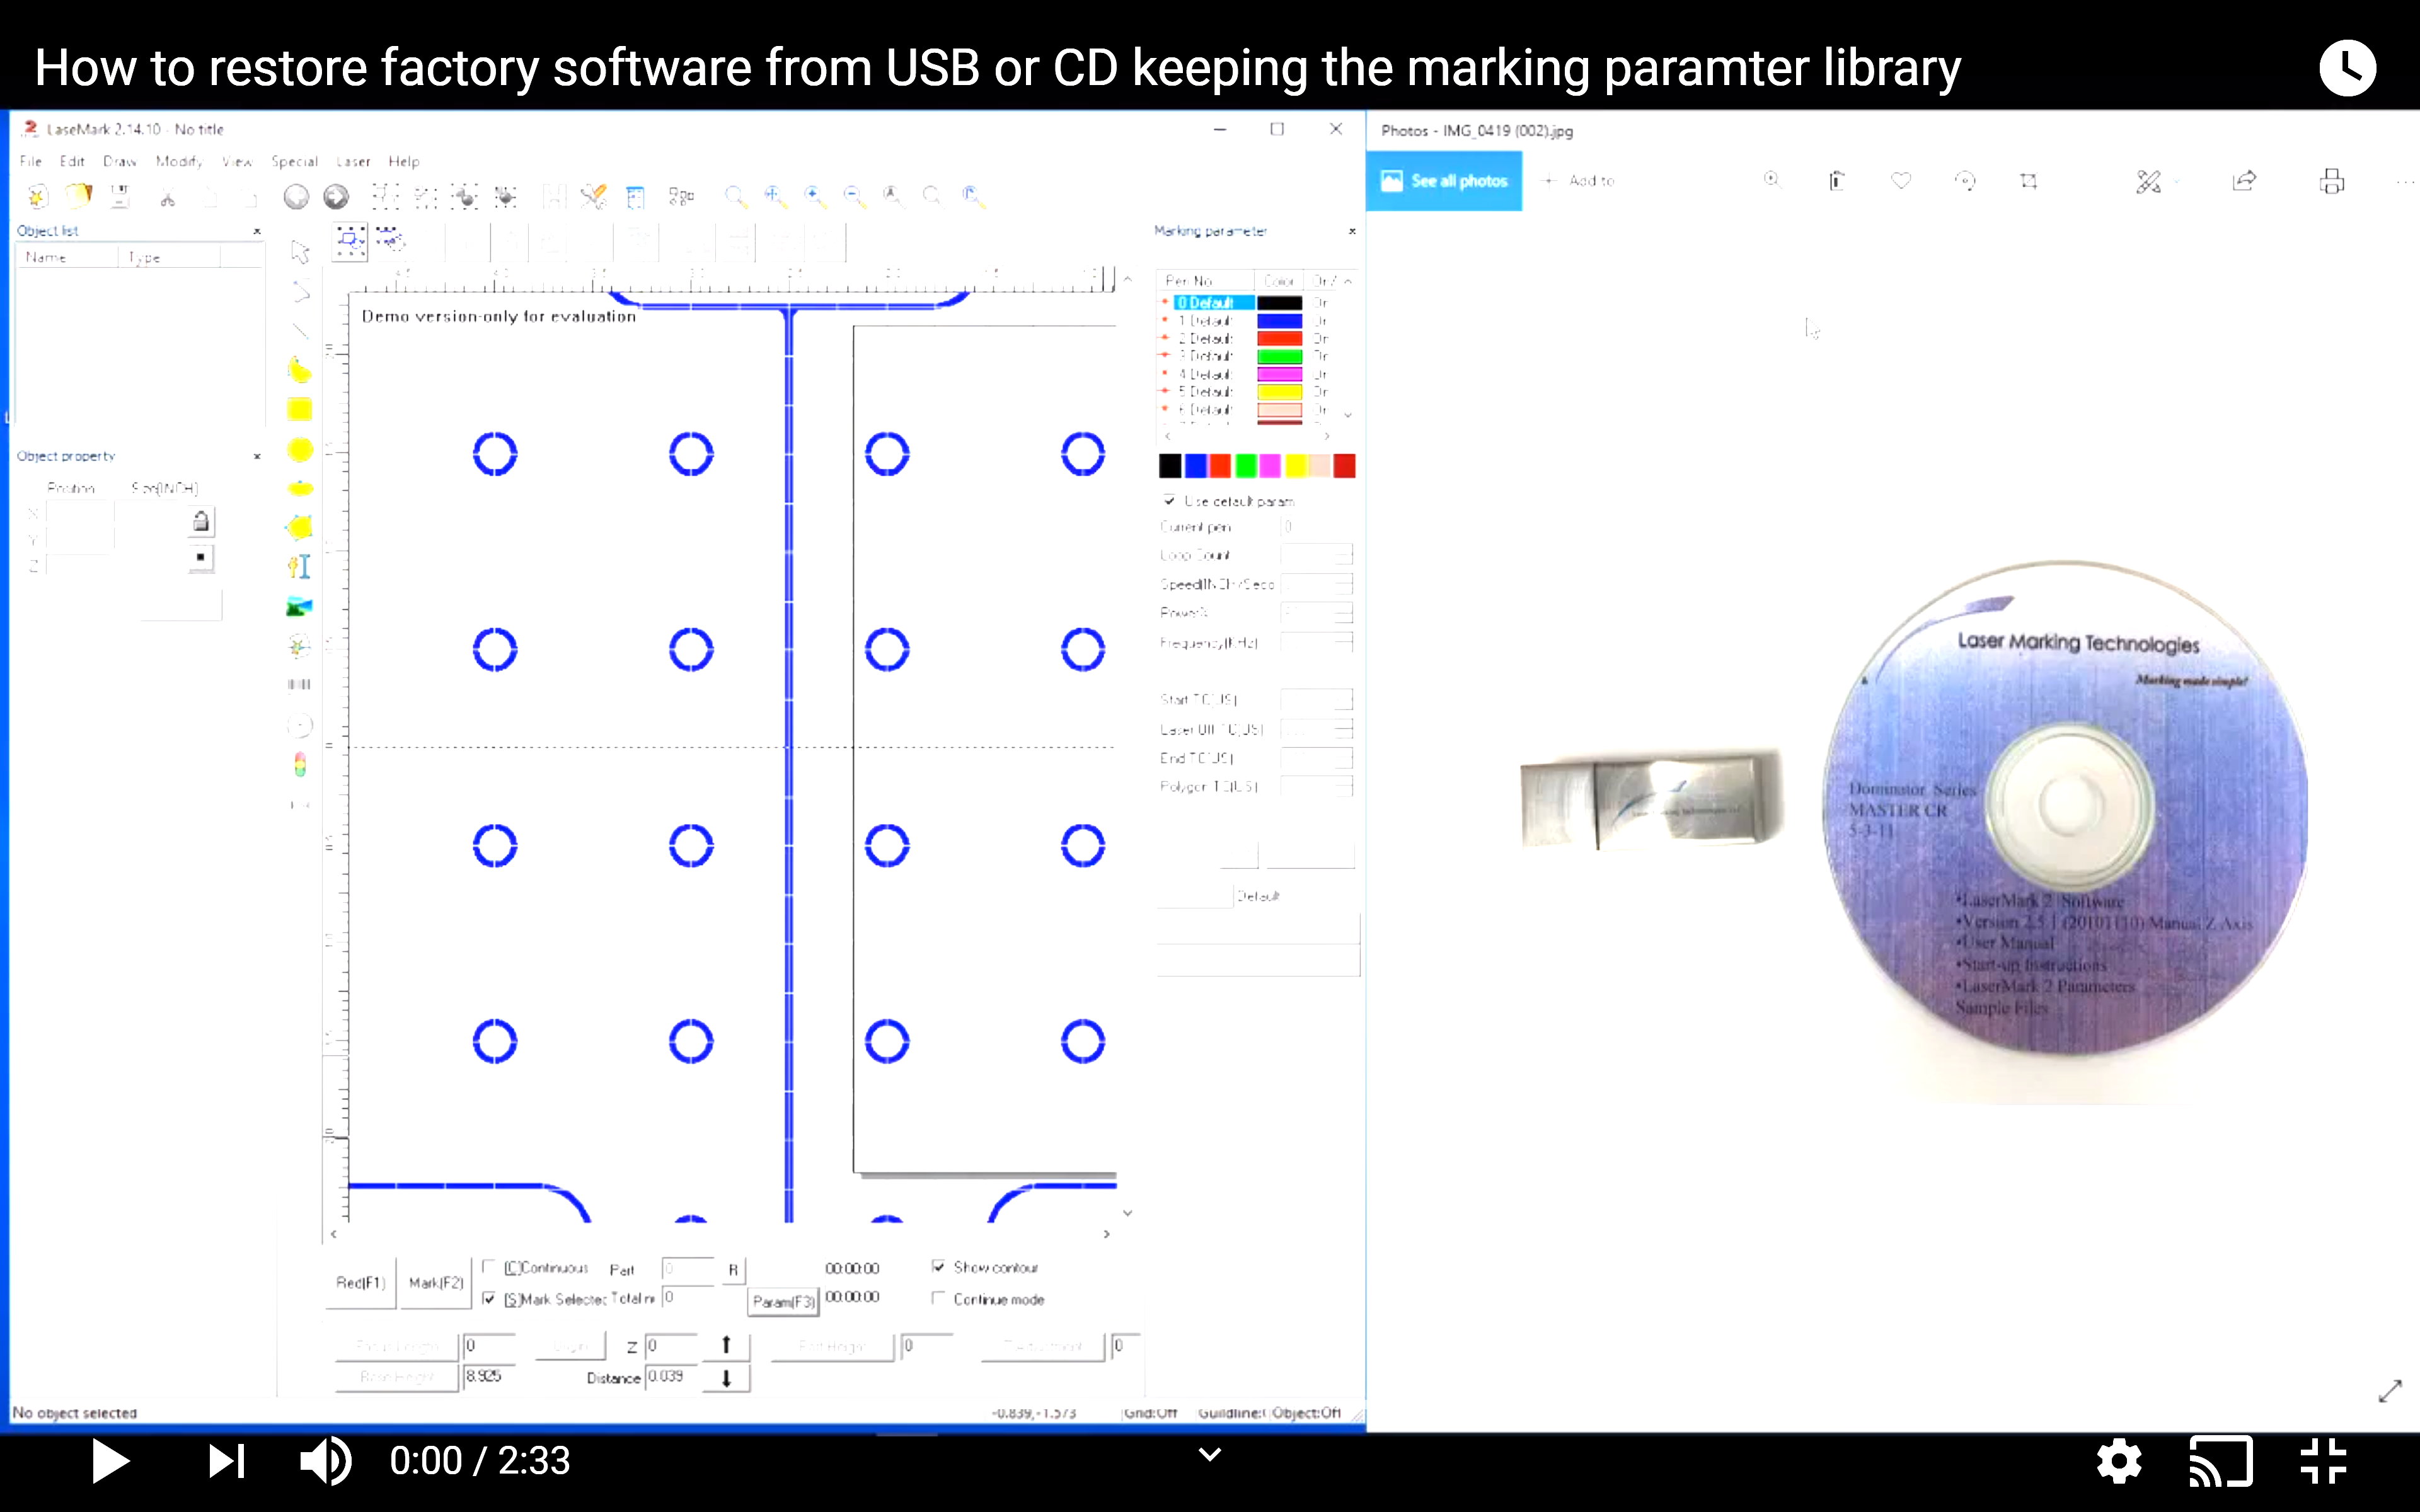This screenshot has width=2420, height=1512.
Task: Select the rectangle drawing tool
Action: pos(300,410)
